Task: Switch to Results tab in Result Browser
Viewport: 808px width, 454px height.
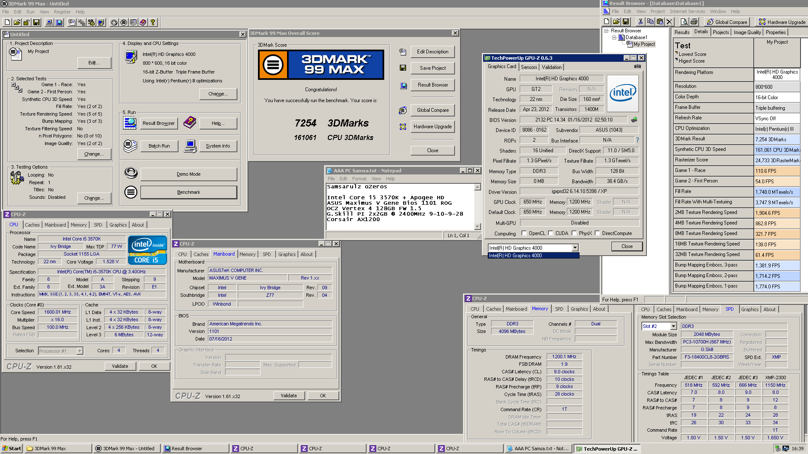Action: click(682, 32)
